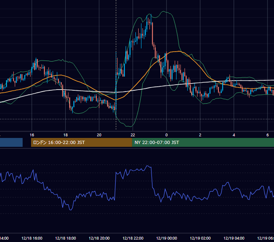Click the 12/19 00:00 date label
The height and width of the screenshot is (242, 274).
click(x=166, y=238)
